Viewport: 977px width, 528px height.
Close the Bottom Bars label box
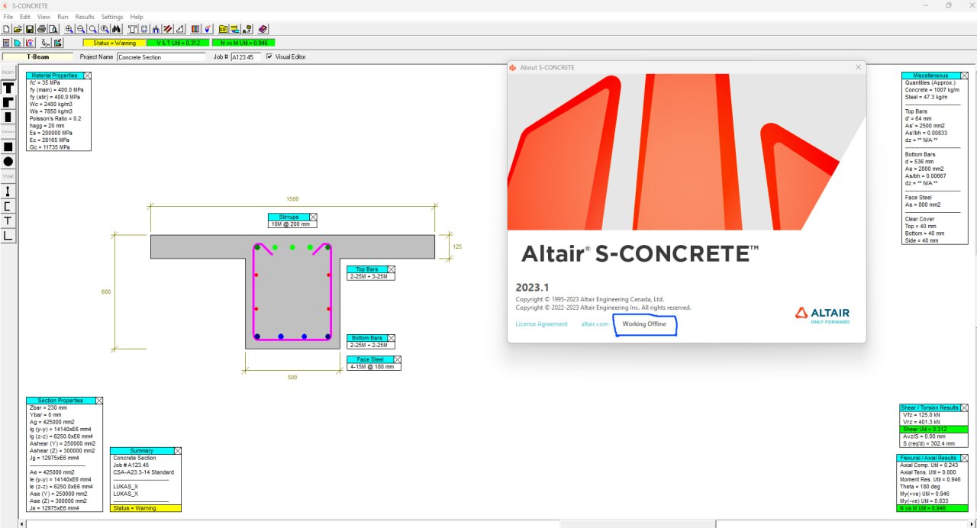[x=392, y=338]
